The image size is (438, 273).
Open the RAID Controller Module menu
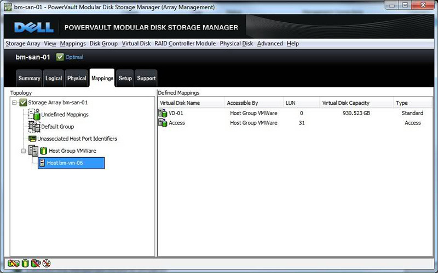(x=185, y=44)
